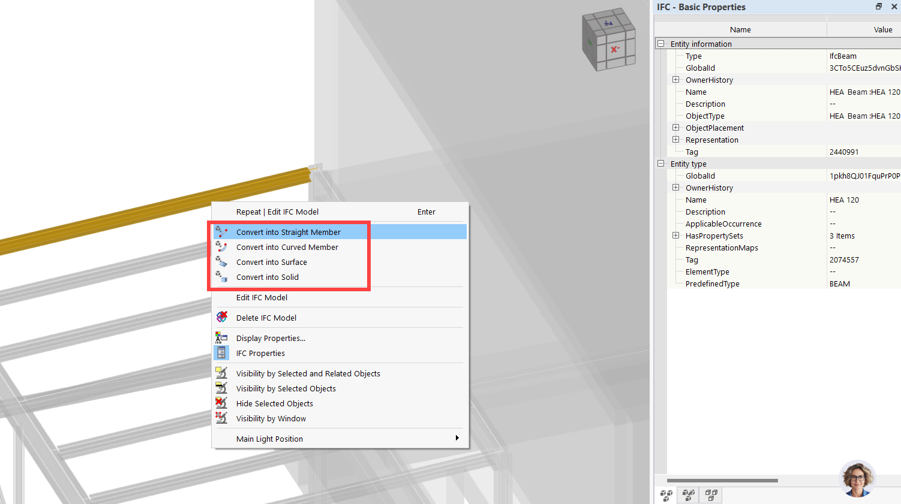Expand the HasPropertySets entry

pos(676,235)
